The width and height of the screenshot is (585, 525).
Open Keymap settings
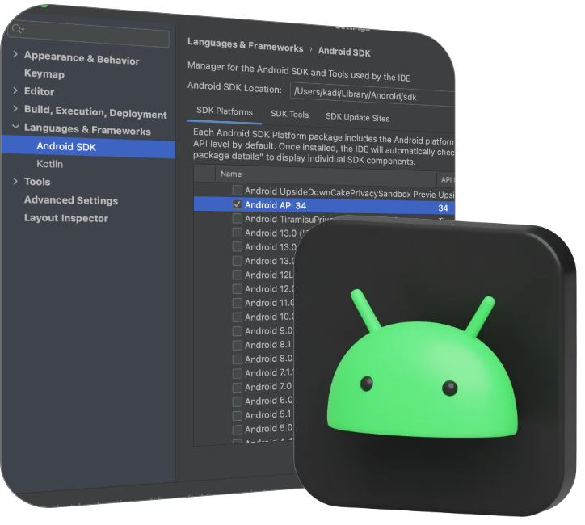44,73
